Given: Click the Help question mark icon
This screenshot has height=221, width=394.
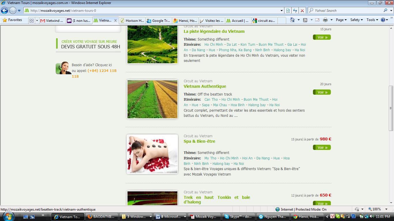Looking at the screenshot, I should coord(383,20).
